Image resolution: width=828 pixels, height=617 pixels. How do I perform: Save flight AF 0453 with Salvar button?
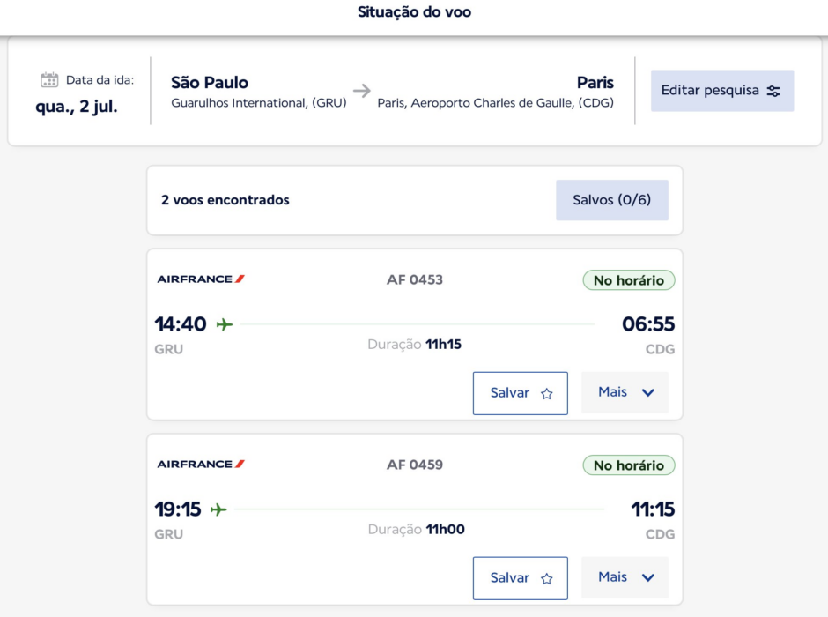[520, 393]
